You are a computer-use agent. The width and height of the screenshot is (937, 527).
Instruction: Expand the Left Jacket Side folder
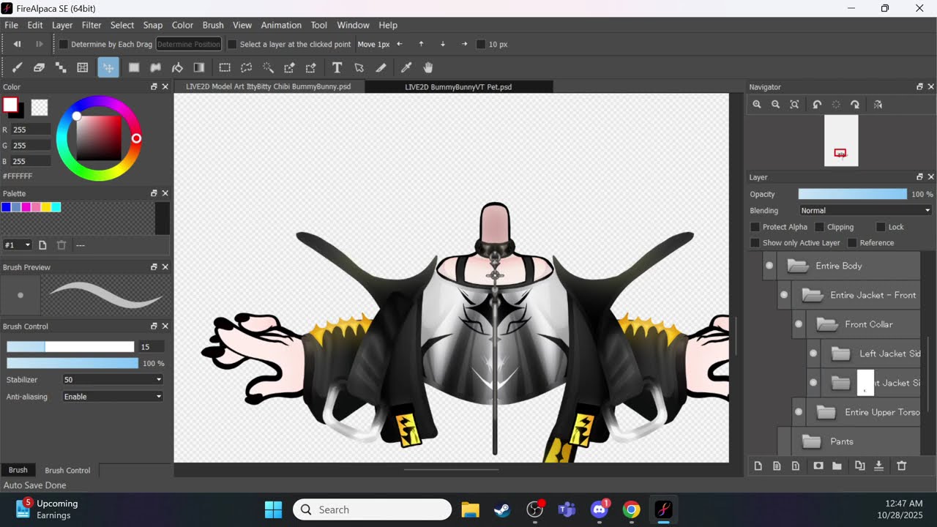(841, 354)
